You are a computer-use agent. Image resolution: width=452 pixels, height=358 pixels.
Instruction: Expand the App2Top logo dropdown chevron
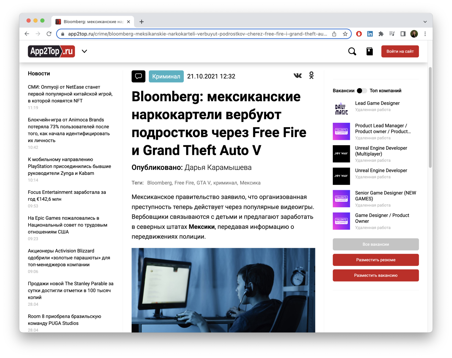pyautogui.click(x=84, y=51)
